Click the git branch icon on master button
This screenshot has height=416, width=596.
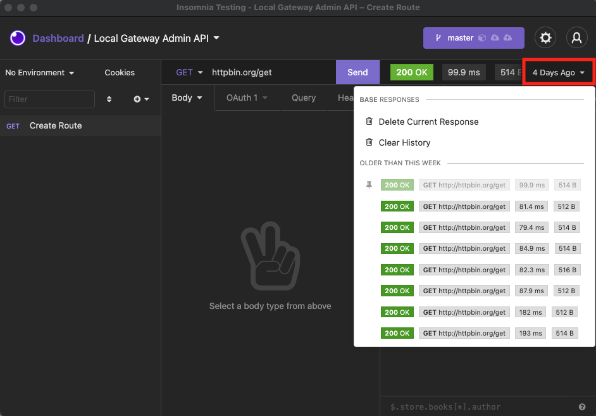click(438, 37)
